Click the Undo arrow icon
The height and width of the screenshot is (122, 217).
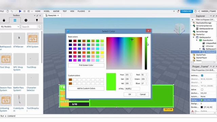point(12,11)
